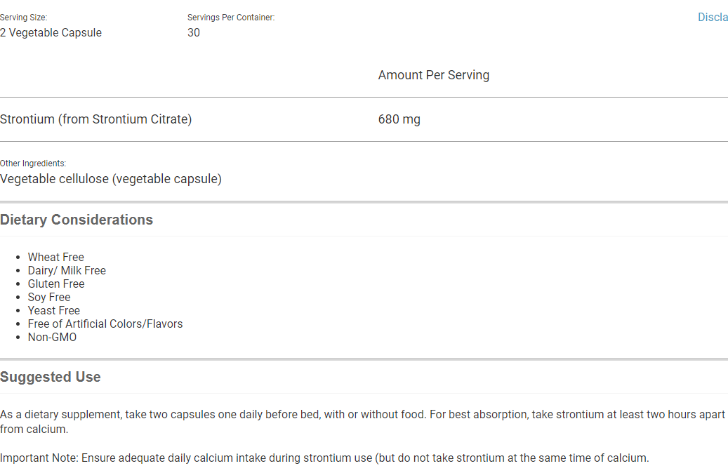This screenshot has height=473, width=728.
Task: Select the Soy Free list item
Action: [49, 297]
